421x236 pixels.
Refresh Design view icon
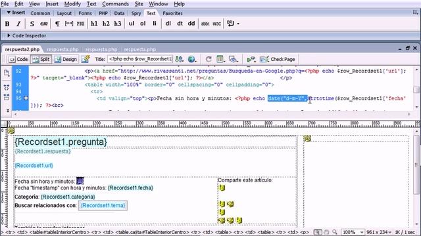(209, 59)
